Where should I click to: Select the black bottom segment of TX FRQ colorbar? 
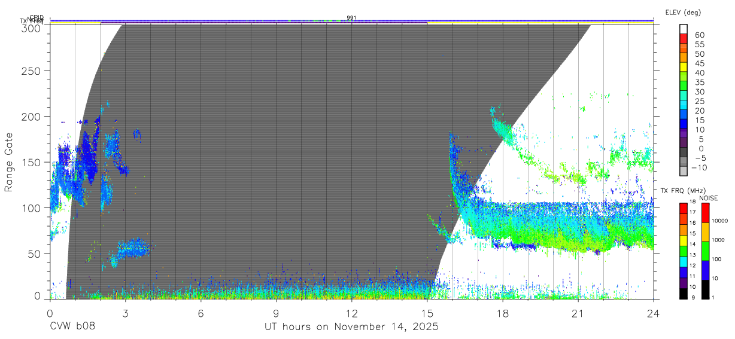683,292
